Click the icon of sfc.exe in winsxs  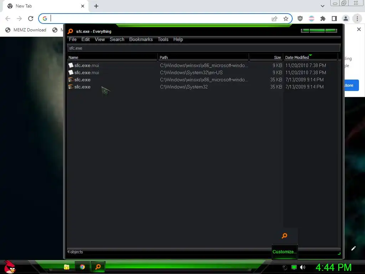[x=71, y=80]
